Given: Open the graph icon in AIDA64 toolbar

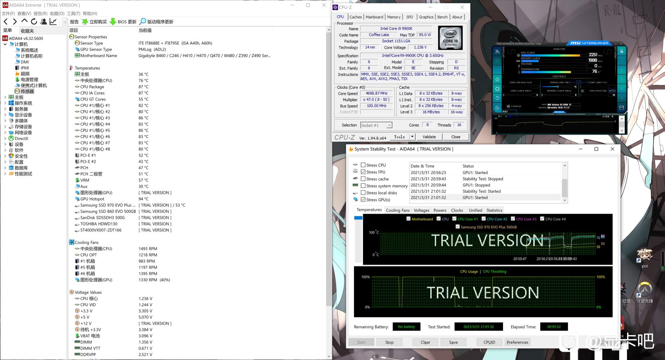Looking at the screenshot, I should 53,22.
